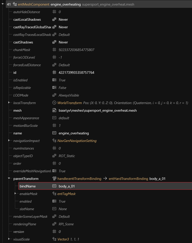Screen dimensions: 192x243
Task: Click the string icon beside bindName
Action: (x=54, y=186)
